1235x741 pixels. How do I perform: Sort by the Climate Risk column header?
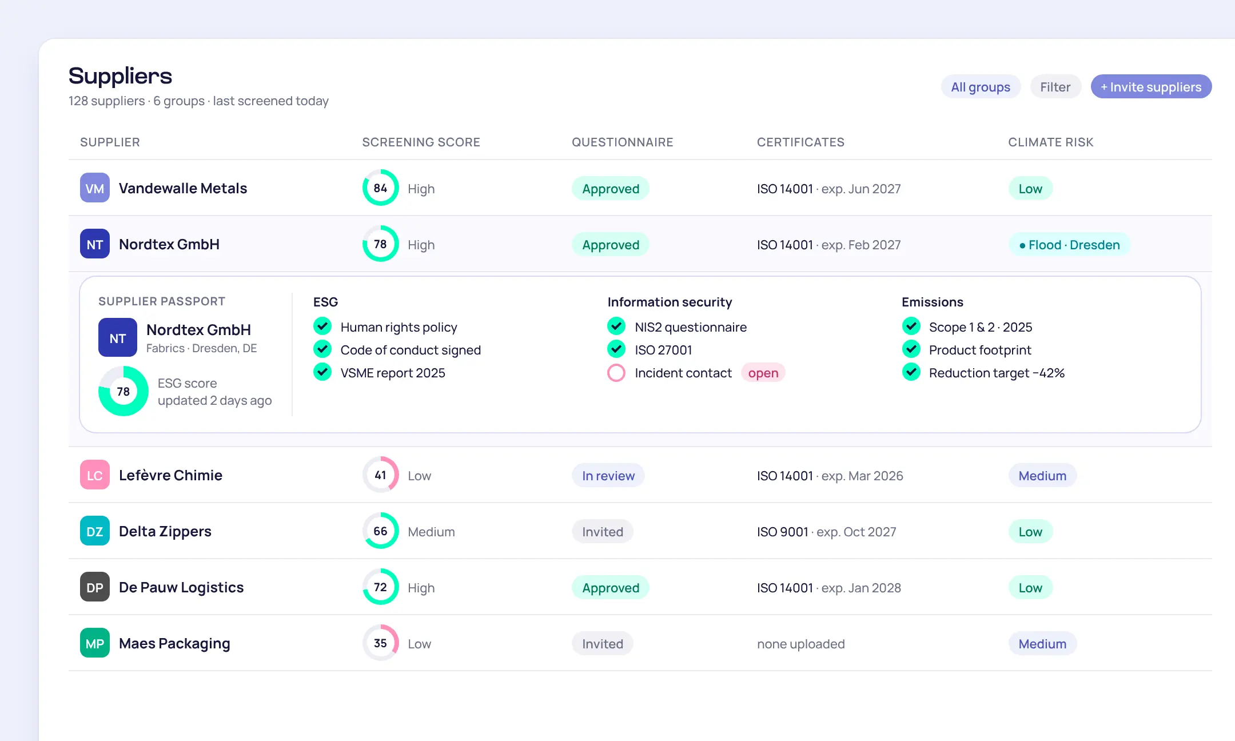point(1051,142)
